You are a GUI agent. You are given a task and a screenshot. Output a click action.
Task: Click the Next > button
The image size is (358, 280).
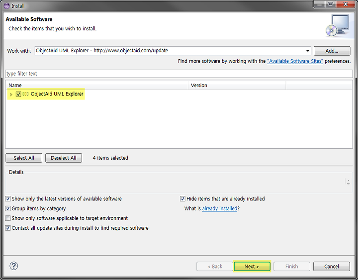pyautogui.click(x=252, y=266)
